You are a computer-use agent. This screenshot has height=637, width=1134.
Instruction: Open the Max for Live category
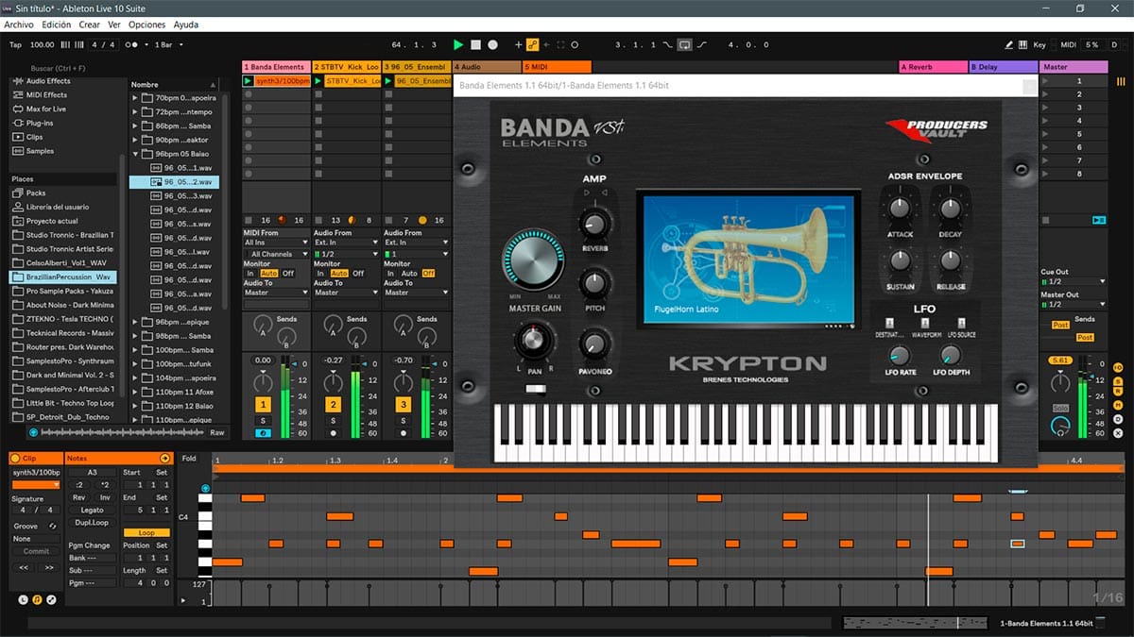click(x=45, y=109)
